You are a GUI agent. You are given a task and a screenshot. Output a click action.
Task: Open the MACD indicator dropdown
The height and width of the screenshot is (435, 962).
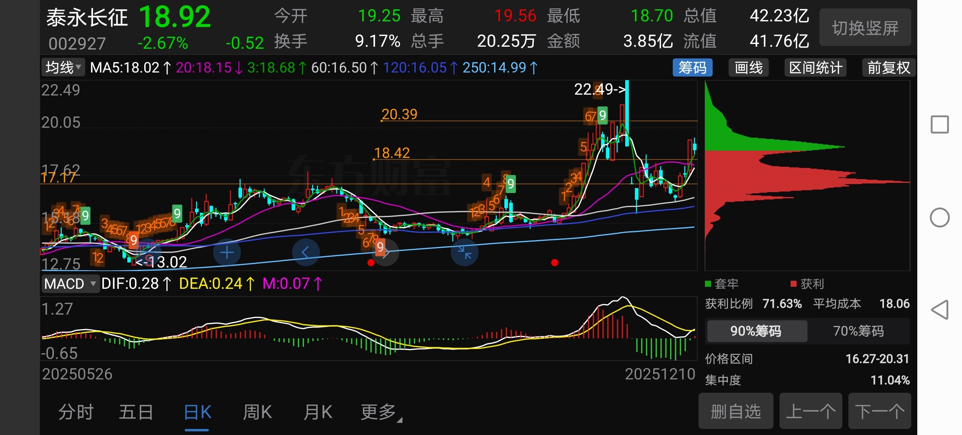click(70, 284)
